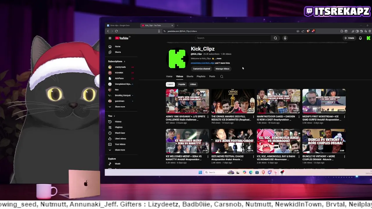Search within the channel magnifier icon

(x=222, y=77)
